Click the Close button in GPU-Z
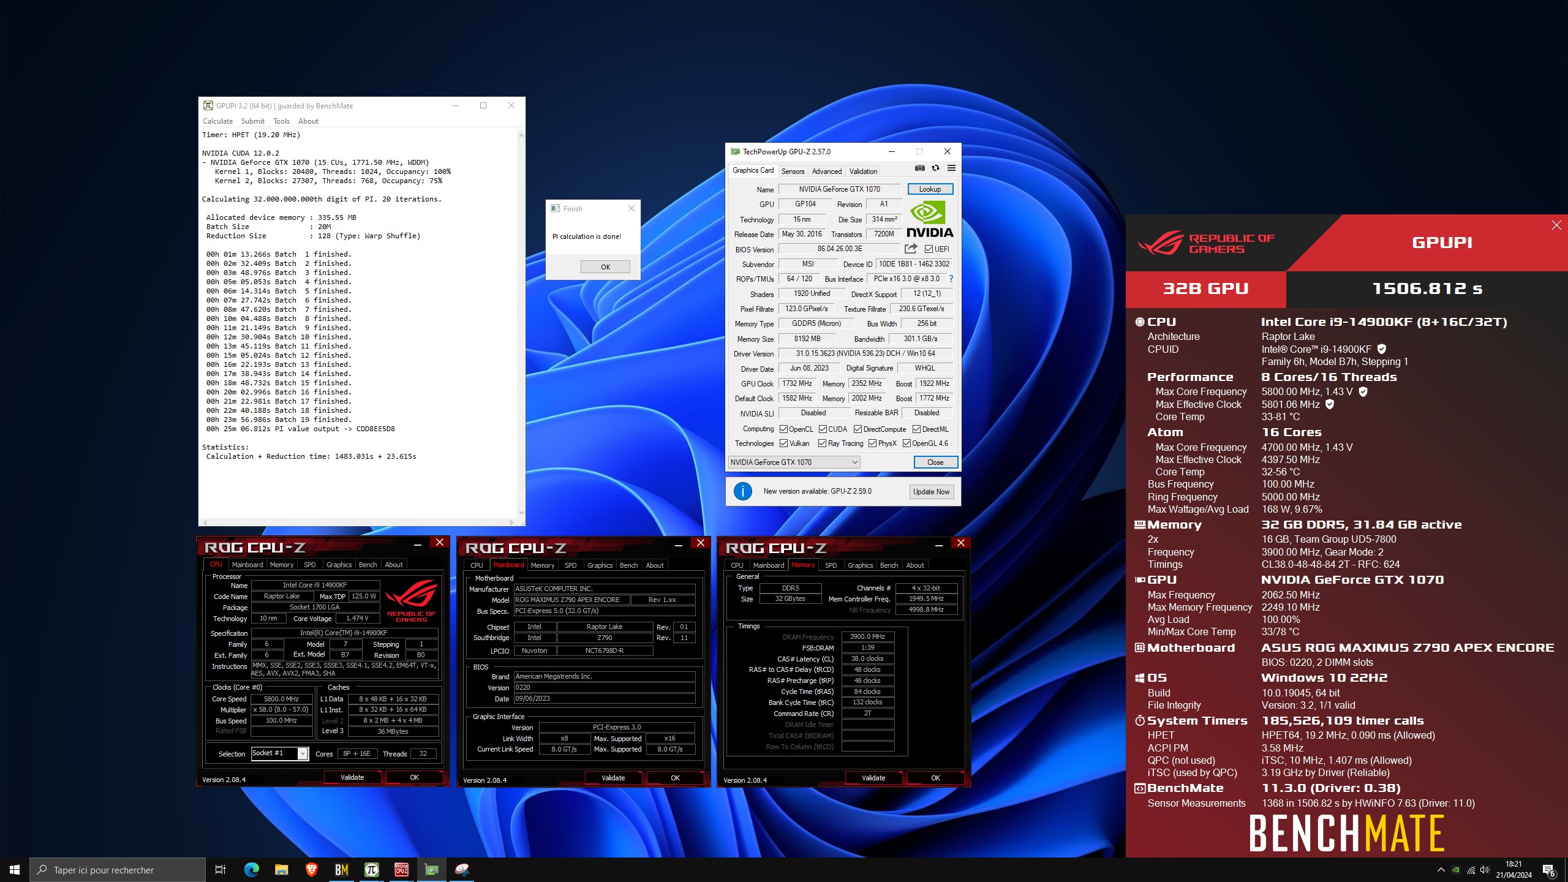 (935, 462)
